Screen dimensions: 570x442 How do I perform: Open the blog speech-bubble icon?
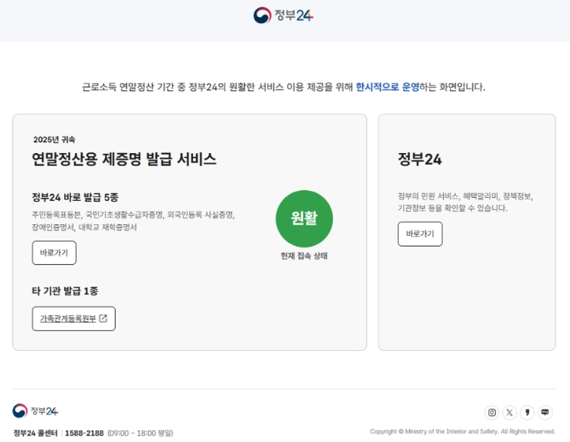tap(545, 413)
